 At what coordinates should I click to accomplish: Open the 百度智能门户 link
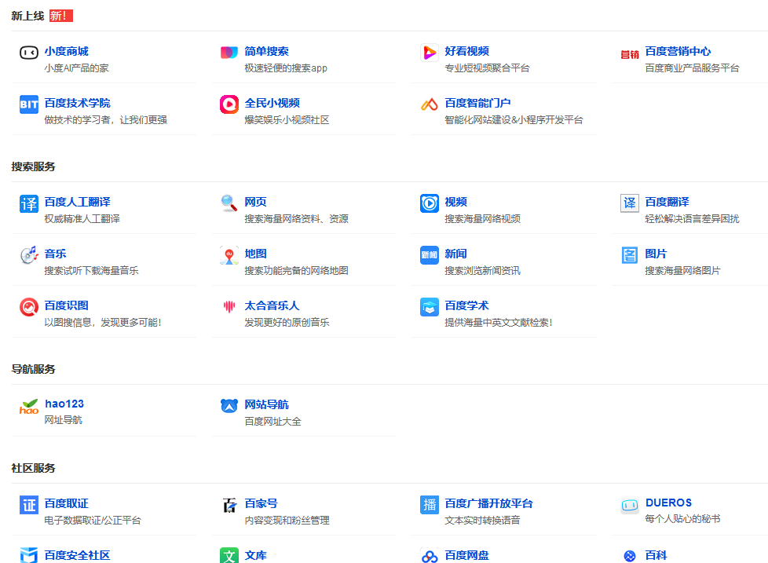point(477,104)
